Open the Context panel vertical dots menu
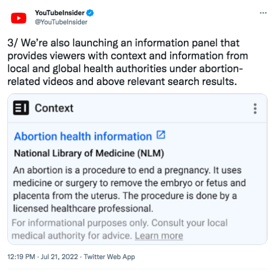The height and width of the screenshot is (272, 275). point(255,109)
